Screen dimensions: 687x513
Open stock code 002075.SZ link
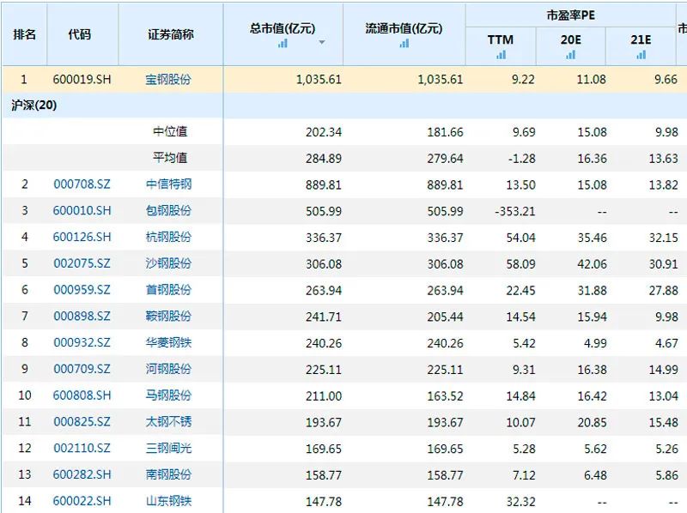[x=82, y=263]
